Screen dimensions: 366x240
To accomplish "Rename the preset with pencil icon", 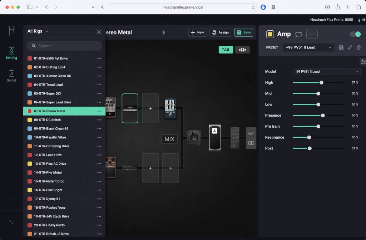I will pyautogui.click(x=350, y=47).
